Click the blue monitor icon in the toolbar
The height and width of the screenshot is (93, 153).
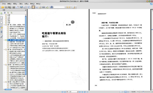pyautogui.click(x=21, y=7)
